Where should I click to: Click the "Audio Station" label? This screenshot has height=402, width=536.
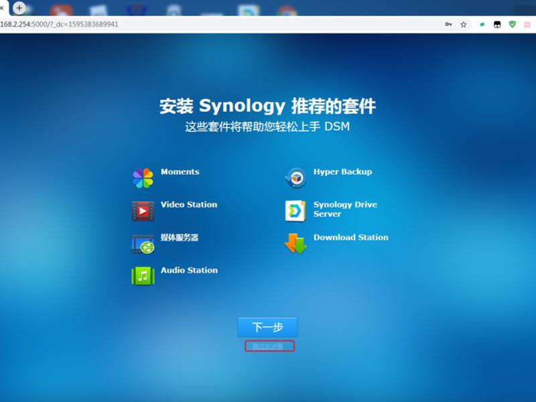pyautogui.click(x=189, y=270)
